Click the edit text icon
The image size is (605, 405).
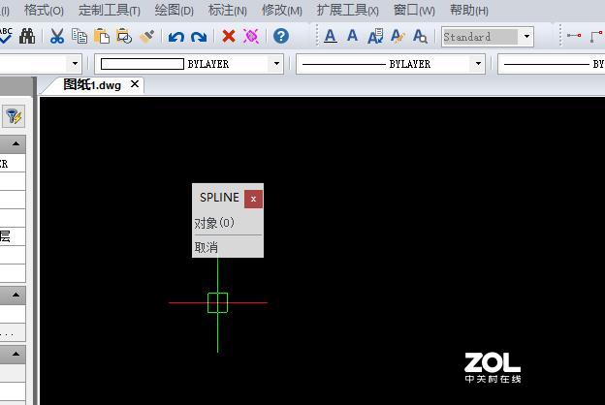click(x=375, y=36)
